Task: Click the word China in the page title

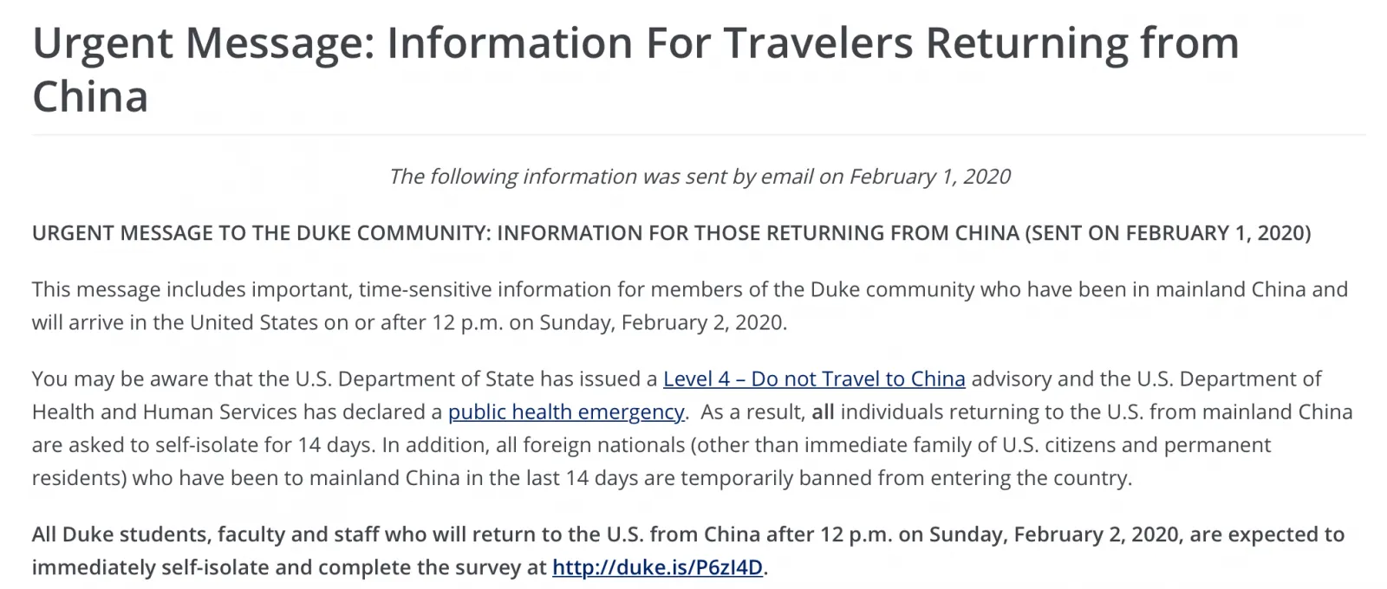Action: point(90,96)
